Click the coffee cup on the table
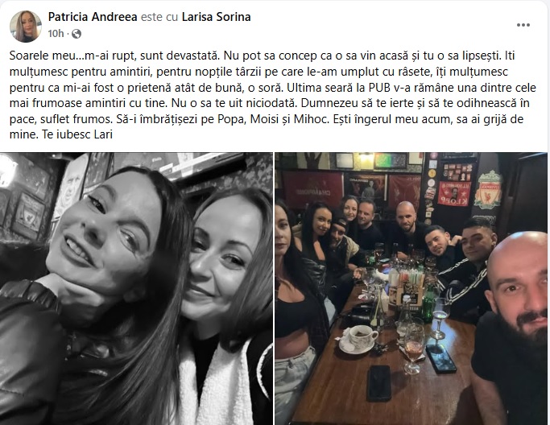The width and height of the screenshot is (550, 425). pyautogui.click(x=359, y=337)
